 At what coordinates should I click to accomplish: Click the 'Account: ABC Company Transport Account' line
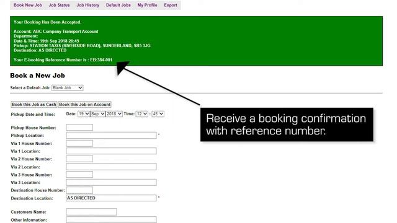tap(56, 32)
